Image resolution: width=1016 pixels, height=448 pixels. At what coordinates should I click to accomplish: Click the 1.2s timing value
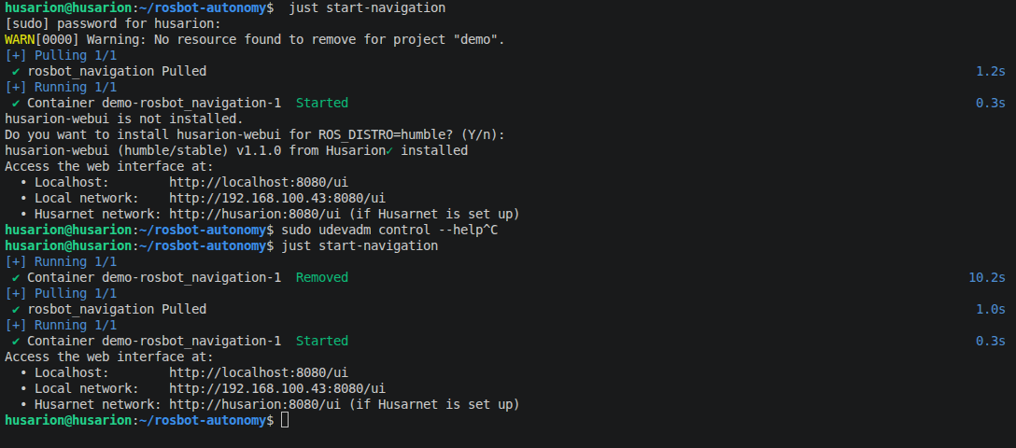click(x=990, y=71)
